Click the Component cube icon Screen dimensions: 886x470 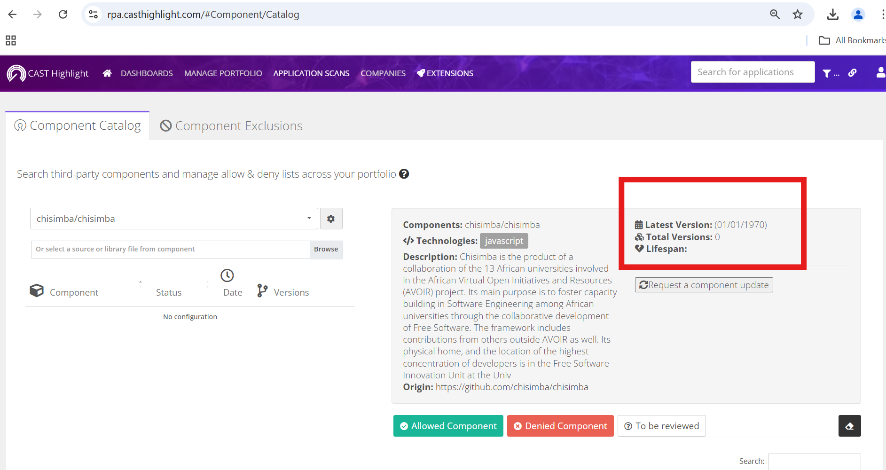click(37, 290)
